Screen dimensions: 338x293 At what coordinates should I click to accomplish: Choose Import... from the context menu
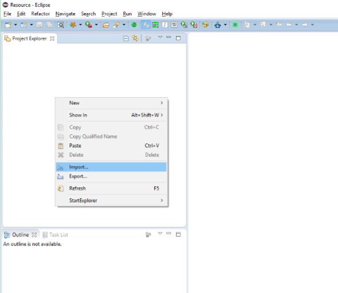111,167
